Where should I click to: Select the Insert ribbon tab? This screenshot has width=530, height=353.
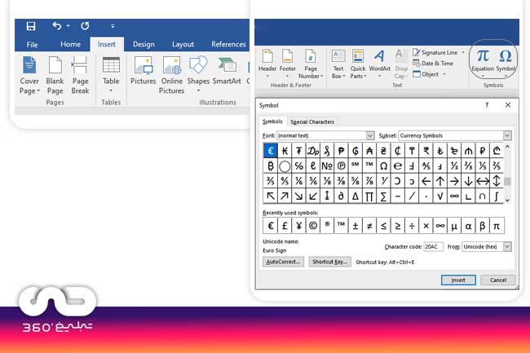(107, 44)
